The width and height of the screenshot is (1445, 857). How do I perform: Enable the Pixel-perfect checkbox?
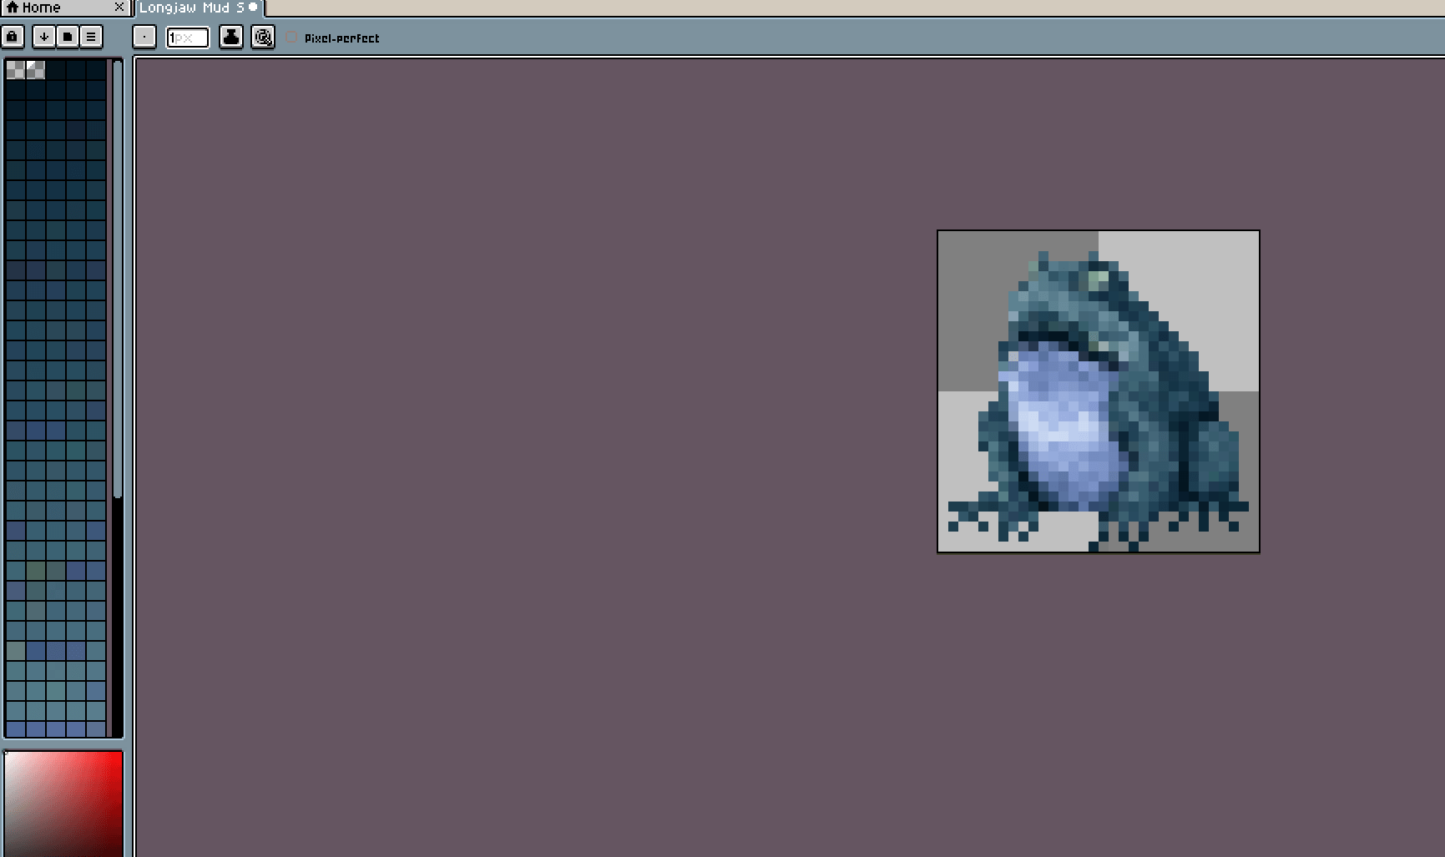(x=291, y=38)
